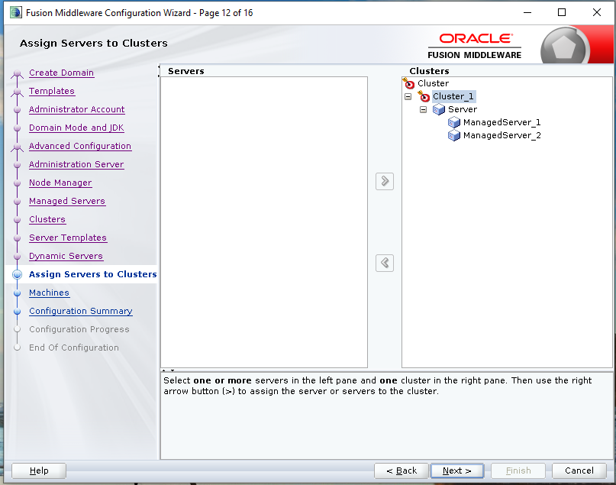Open Administrator Account step
616x485 pixels.
click(x=76, y=109)
